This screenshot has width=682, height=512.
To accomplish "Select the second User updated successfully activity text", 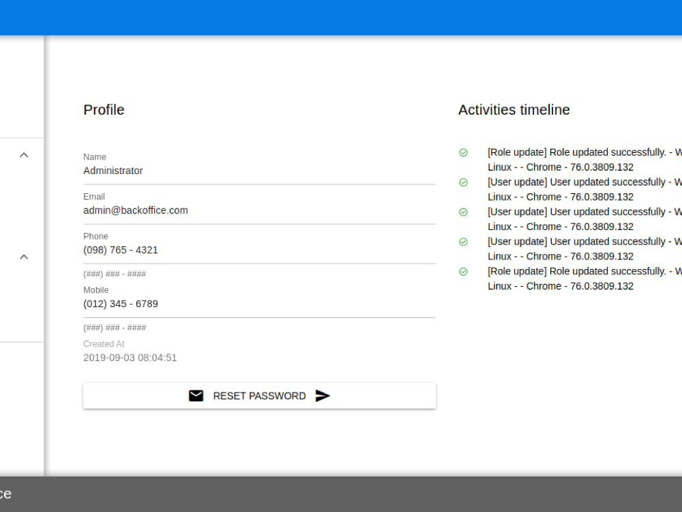I will pyautogui.click(x=584, y=212).
